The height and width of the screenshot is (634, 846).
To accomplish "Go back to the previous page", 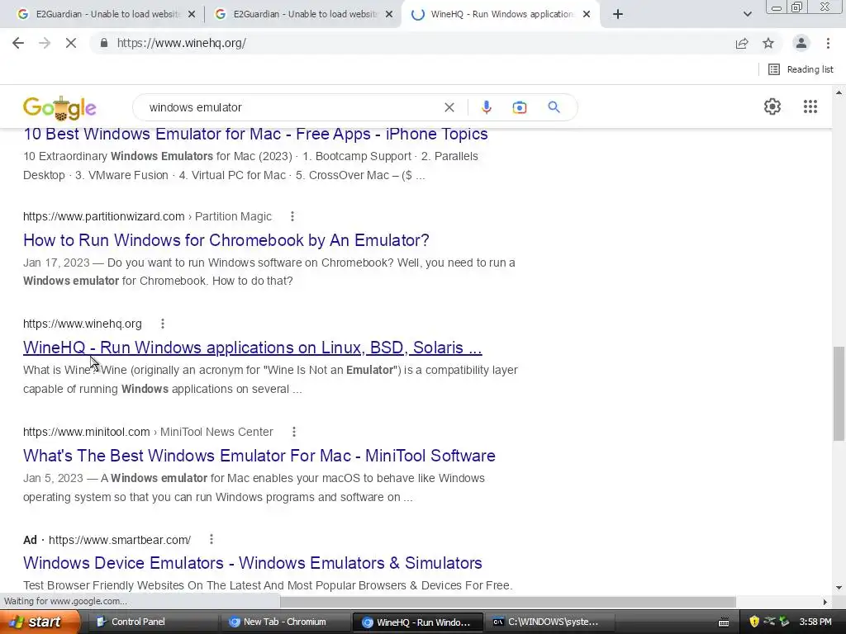I will point(18,43).
